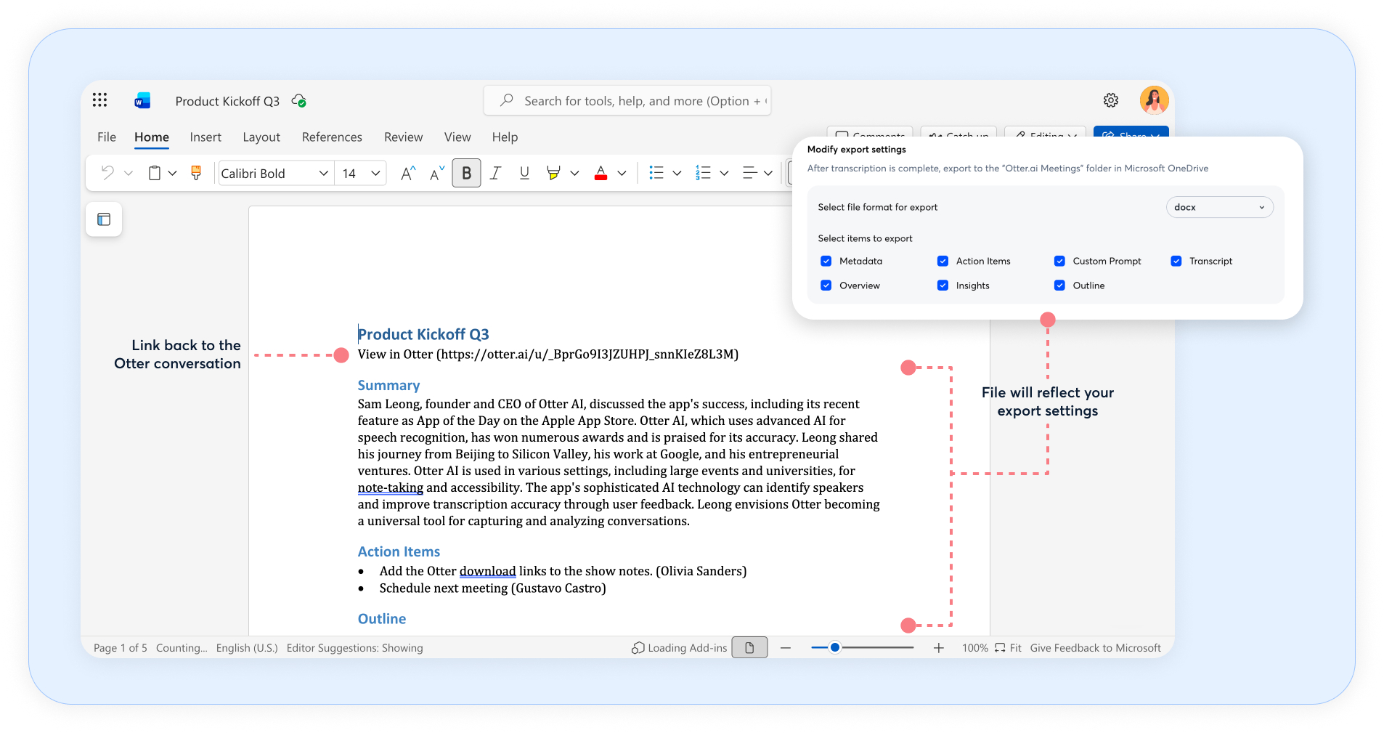1384x733 pixels.
Task: Click Page 1 of 5 indicator
Action: (x=121, y=647)
